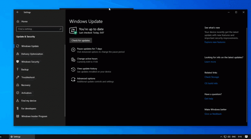Open Advanced options
The height and width of the screenshot is (139, 251).
click(86, 78)
